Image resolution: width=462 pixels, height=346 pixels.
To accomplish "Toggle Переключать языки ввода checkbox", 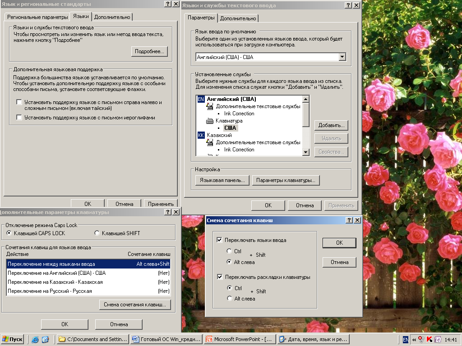I will (219, 240).
